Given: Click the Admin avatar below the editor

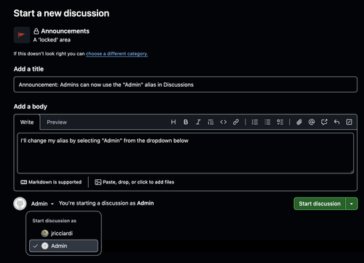Looking at the screenshot, I should point(20,203).
